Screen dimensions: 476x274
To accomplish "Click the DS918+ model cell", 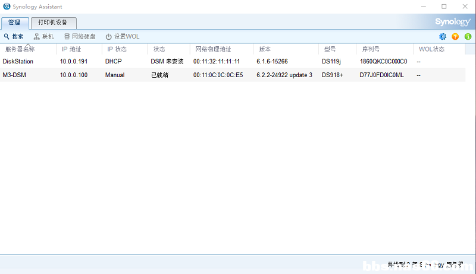I will tap(333, 75).
